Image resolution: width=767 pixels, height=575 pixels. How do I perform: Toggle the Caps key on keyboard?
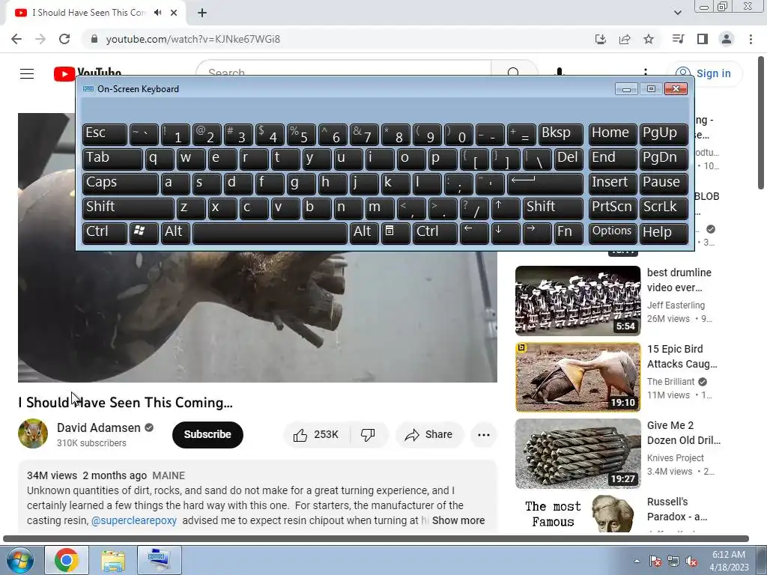pos(120,183)
